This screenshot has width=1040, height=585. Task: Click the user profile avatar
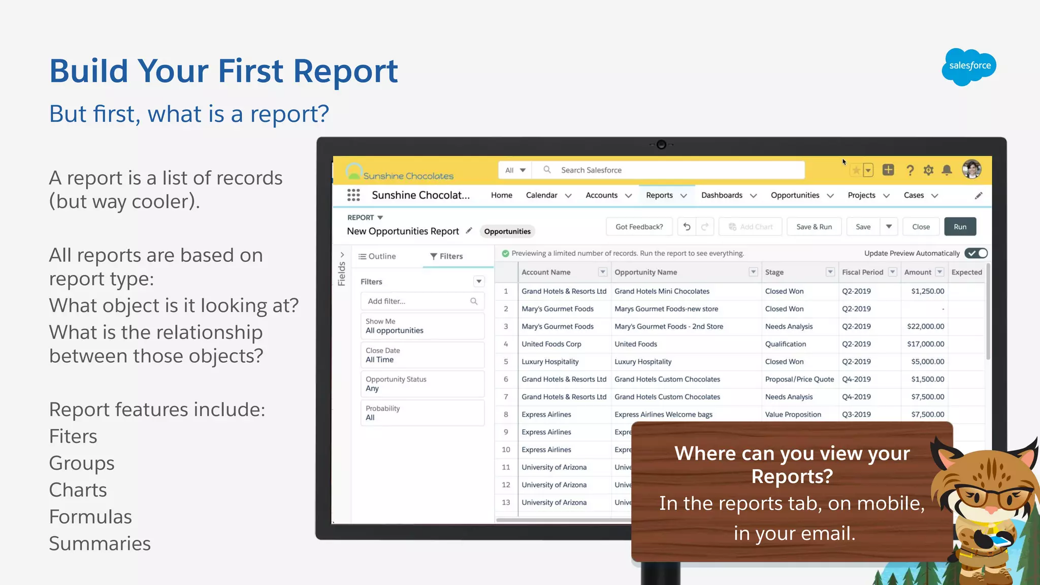click(971, 169)
